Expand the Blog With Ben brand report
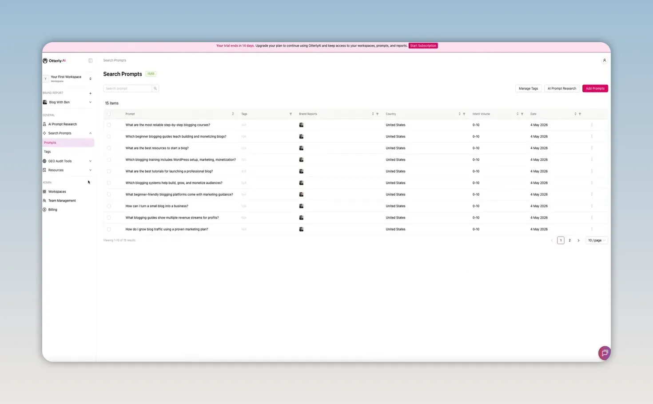 [x=90, y=102]
